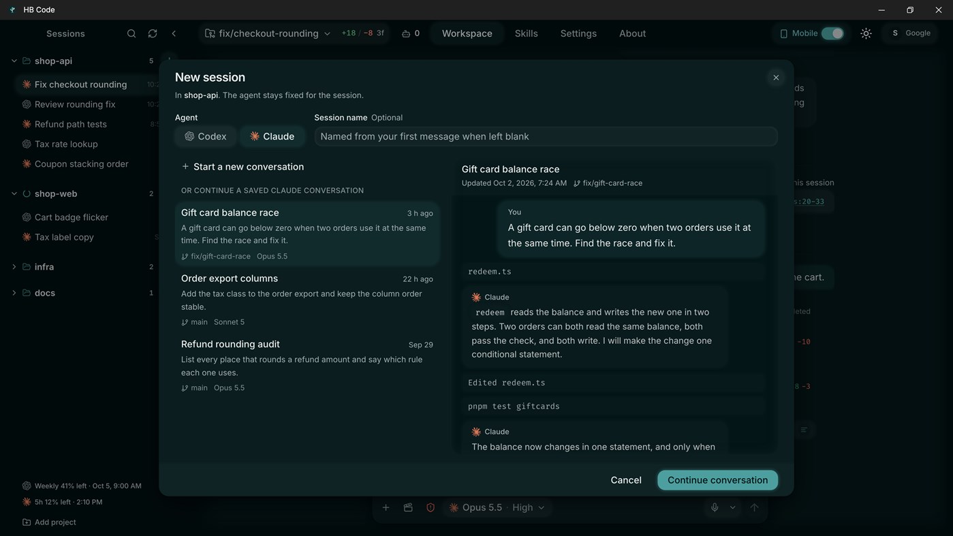
Task: Open the Opus 5.5 High model dropdown
Action: pos(497,507)
